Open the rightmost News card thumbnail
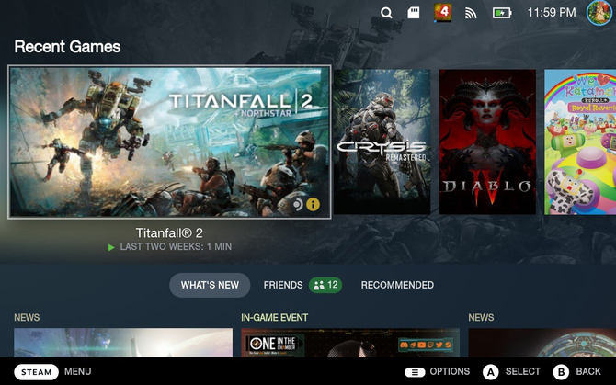 542,343
